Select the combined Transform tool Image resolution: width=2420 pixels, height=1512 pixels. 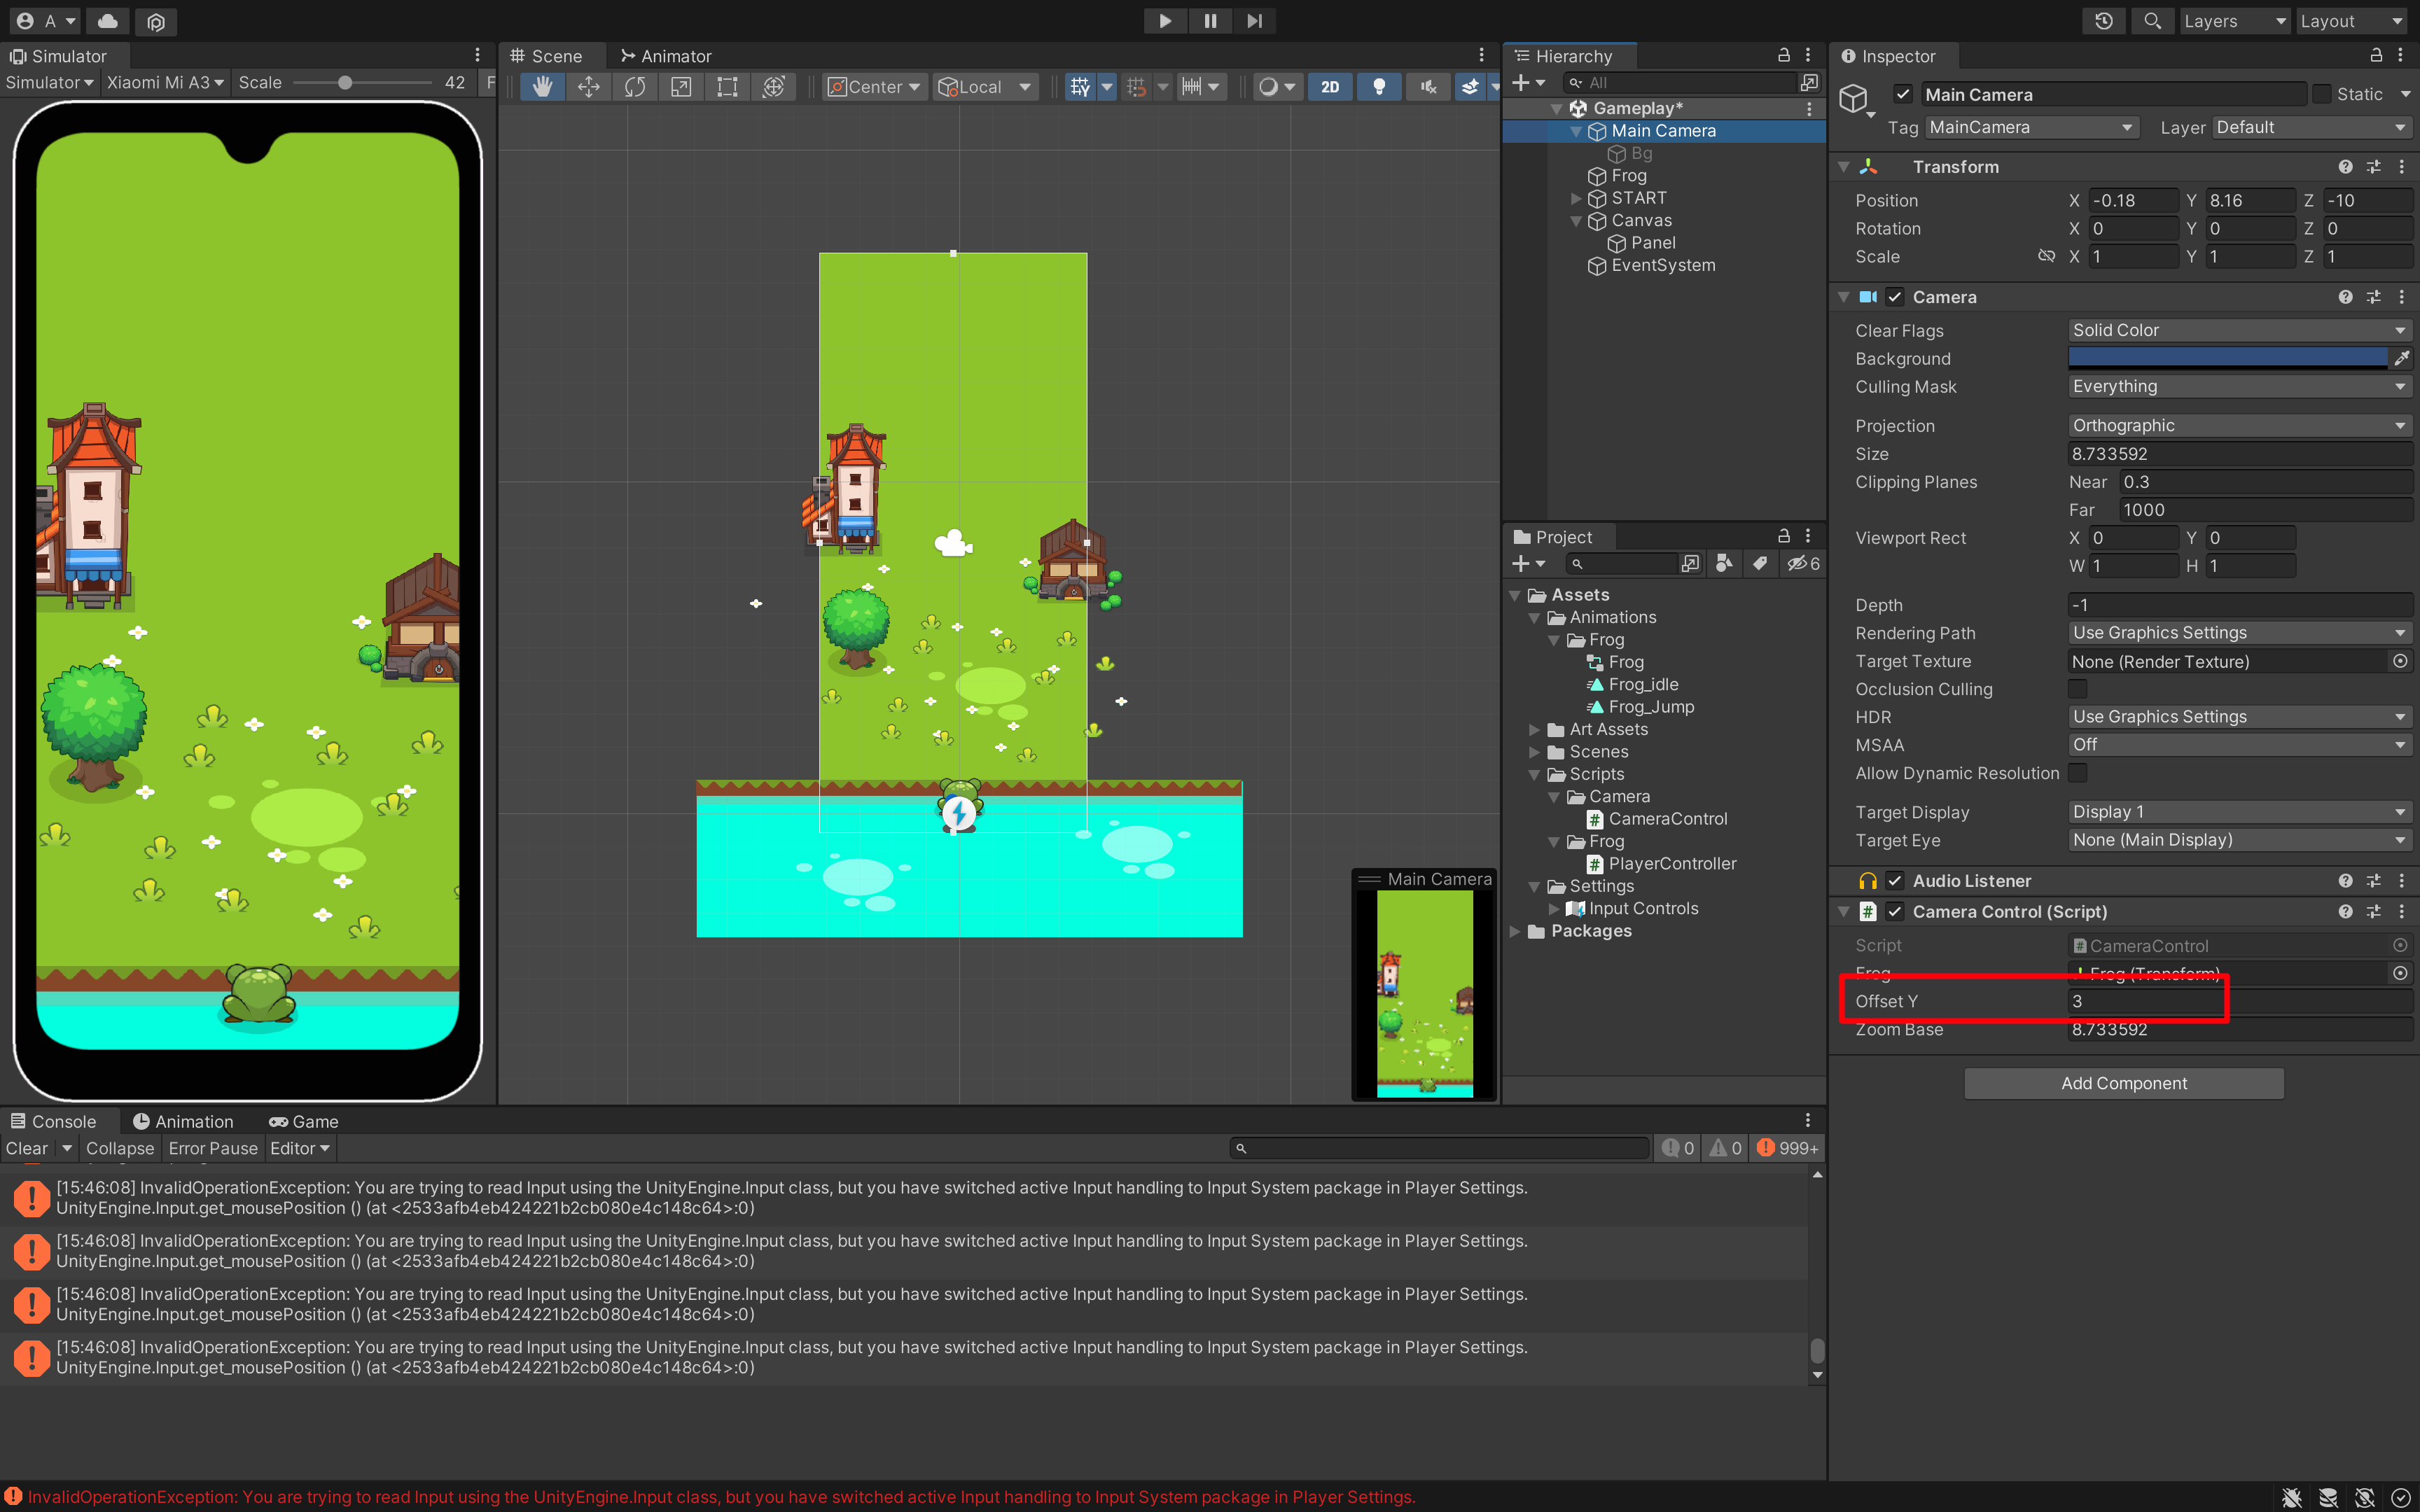click(773, 87)
